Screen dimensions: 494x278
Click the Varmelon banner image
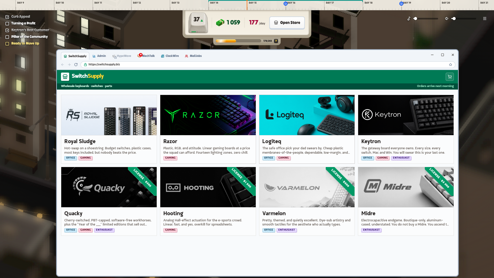(x=307, y=187)
